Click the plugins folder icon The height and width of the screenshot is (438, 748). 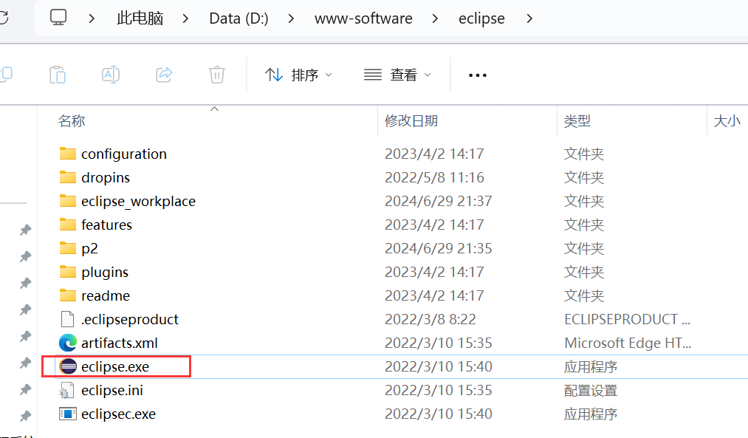pyautogui.click(x=68, y=272)
